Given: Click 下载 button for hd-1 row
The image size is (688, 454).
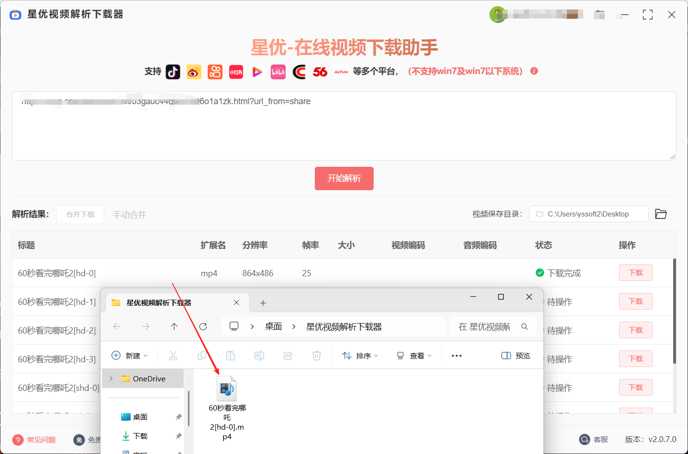Looking at the screenshot, I should pyautogui.click(x=636, y=301).
